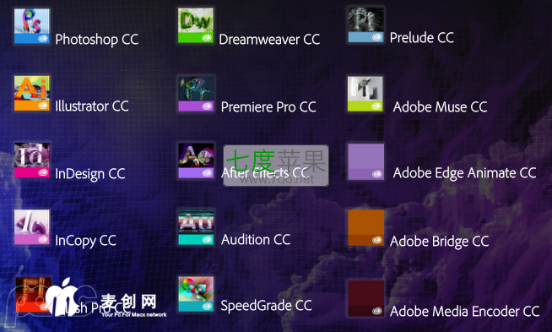Open the SpeedGrade CC icon
Viewport: 552px width, 332px height.
click(x=196, y=294)
